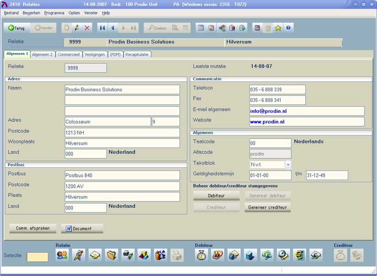Screen dimensions: 377x276
Task: Click the Naam field with Prodin Business Solutions
Action: click(x=122, y=90)
